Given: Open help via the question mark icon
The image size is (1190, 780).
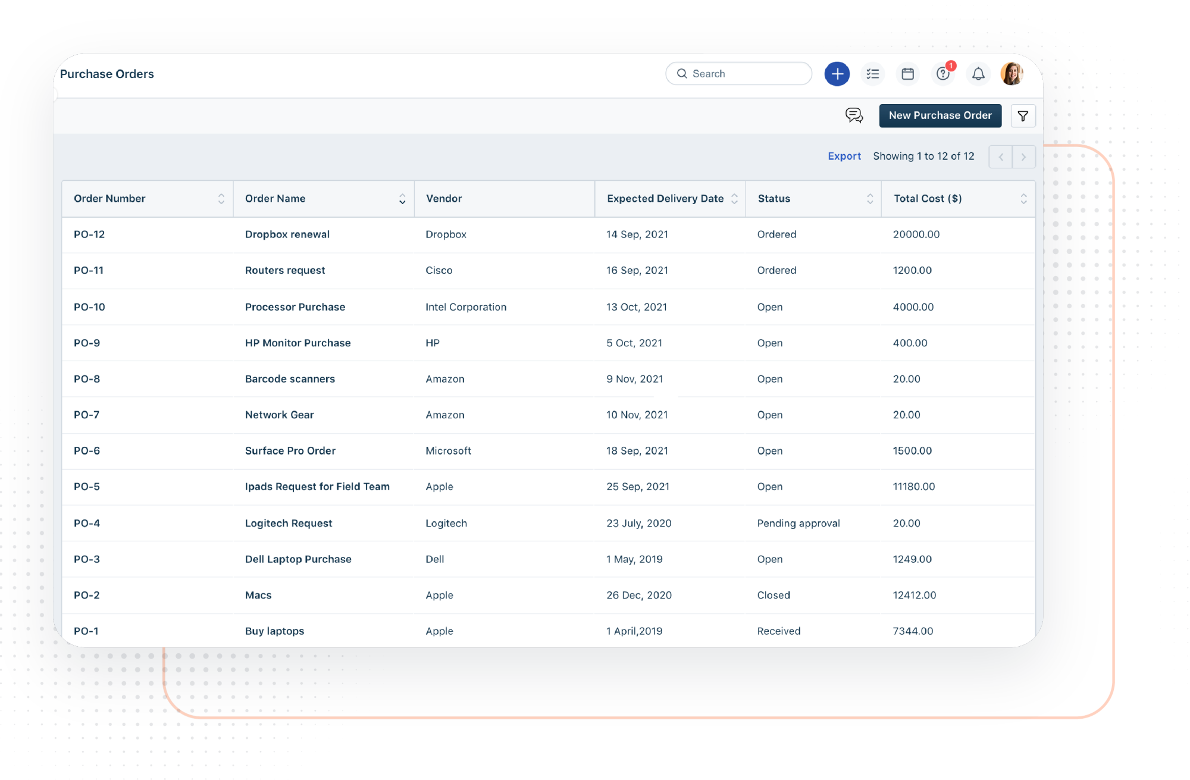Looking at the screenshot, I should coord(943,73).
